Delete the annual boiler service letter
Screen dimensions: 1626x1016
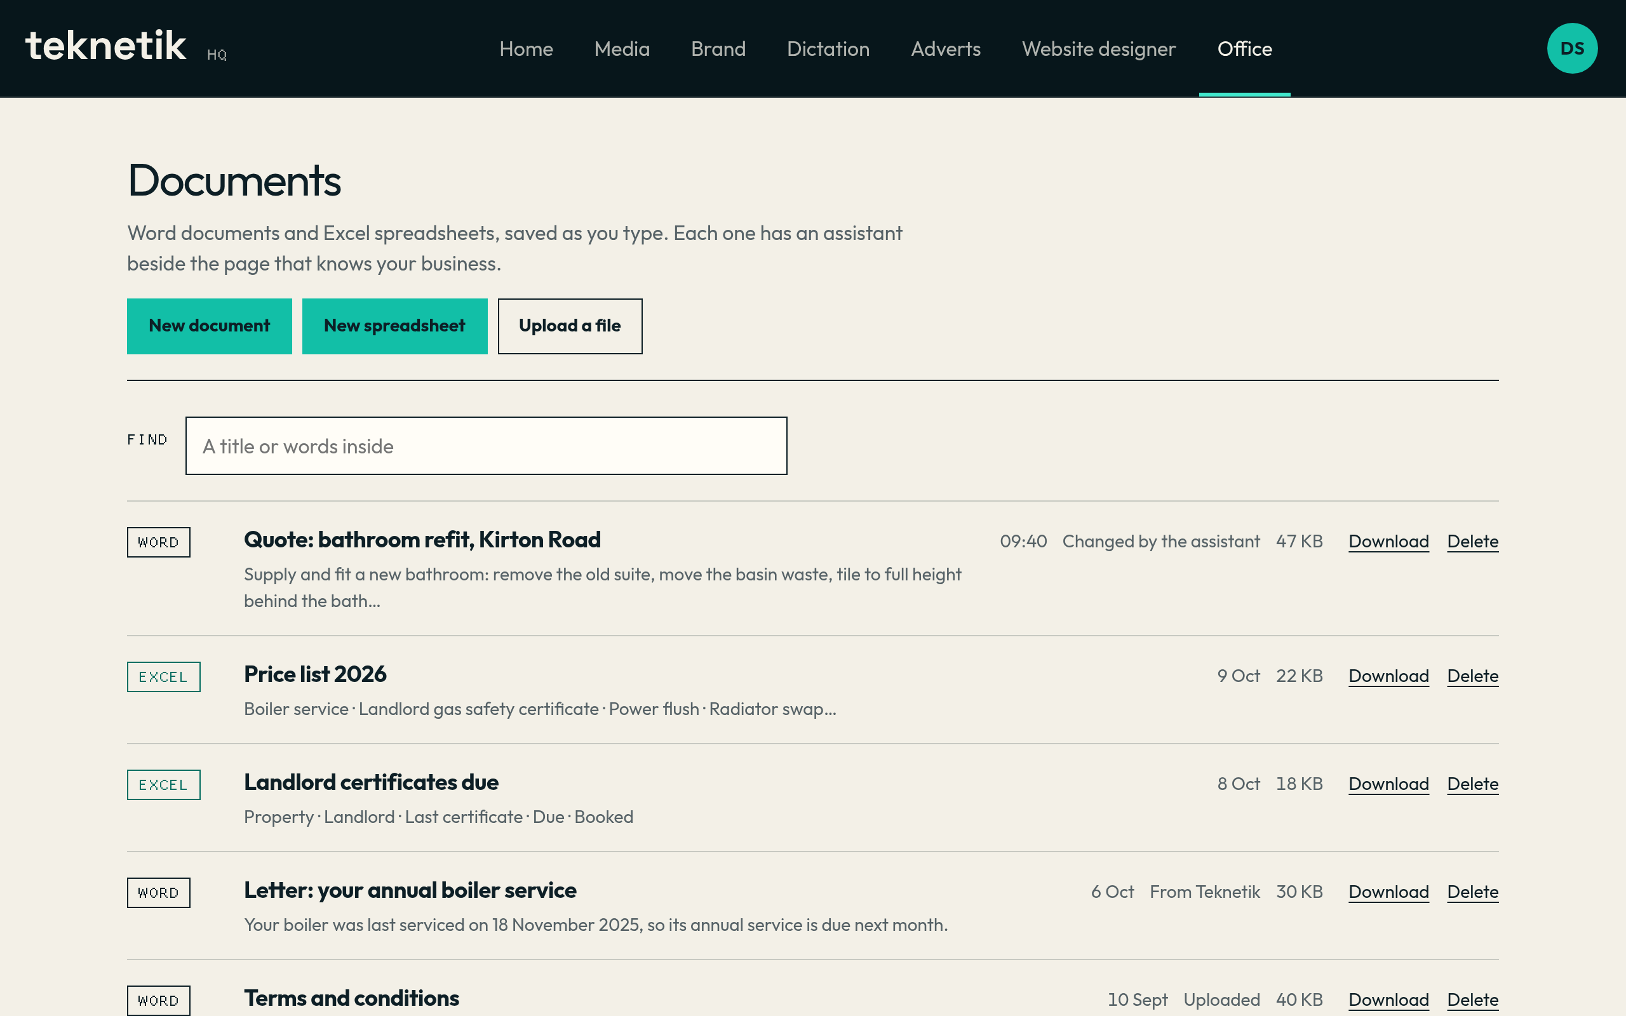(x=1472, y=892)
